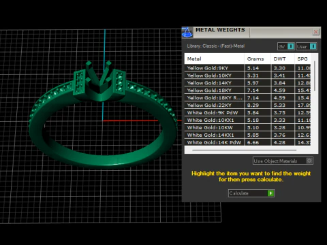Click the 8.29 grams value
The width and height of the screenshot is (327, 245).
[253, 105]
